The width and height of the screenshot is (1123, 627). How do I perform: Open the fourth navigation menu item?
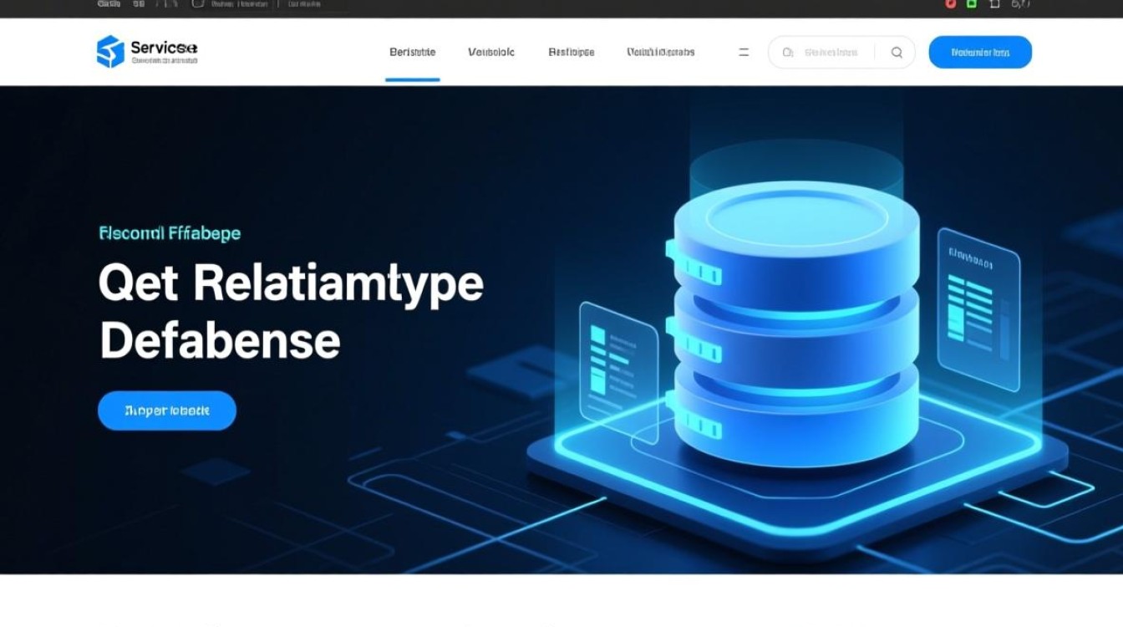click(660, 52)
